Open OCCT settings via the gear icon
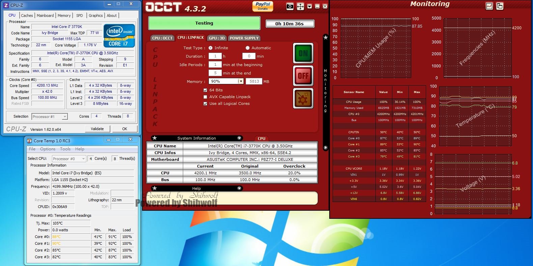The height and width of the screenshot is (266, 533). click(x=303, y=98)
